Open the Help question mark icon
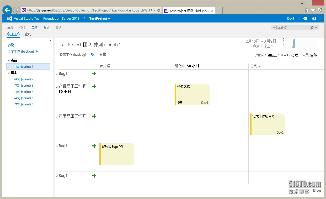 click(x=314, y=19)
